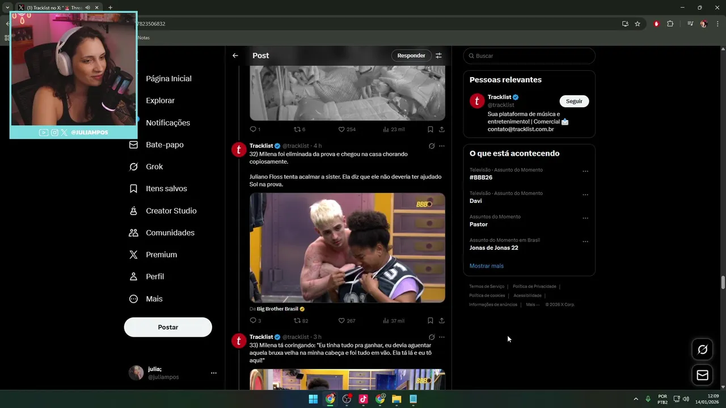The height and width of the screenshot is (408, 726).
Task: Open account menu for julia; @juliampos
Action: (172, 373)
